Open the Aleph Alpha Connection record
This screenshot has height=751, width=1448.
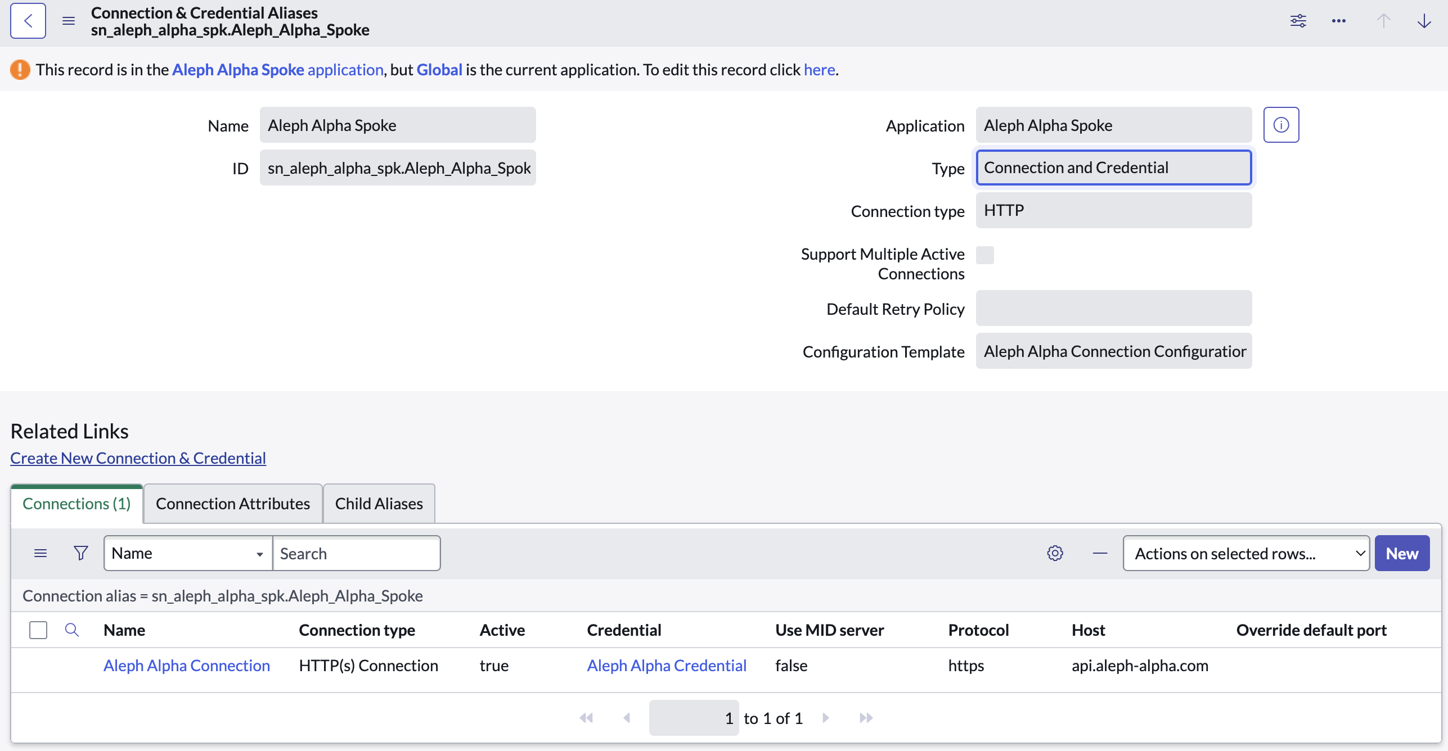click(x=187, y=666)
